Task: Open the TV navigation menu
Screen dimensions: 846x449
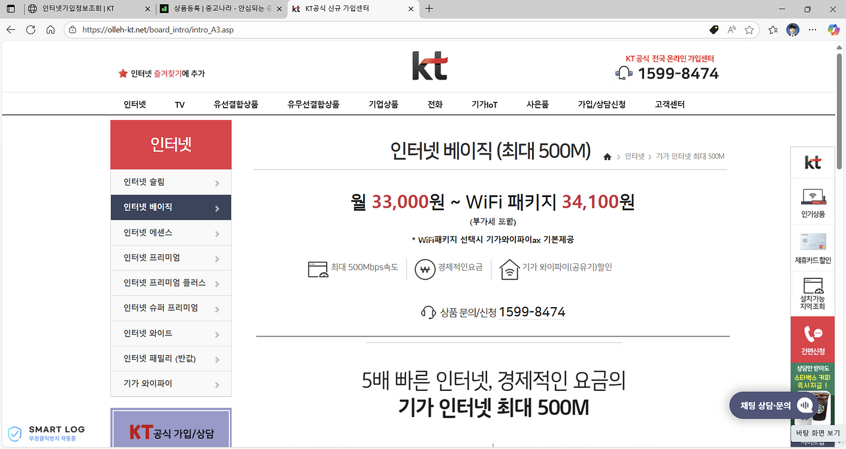Action: point(180,104)
